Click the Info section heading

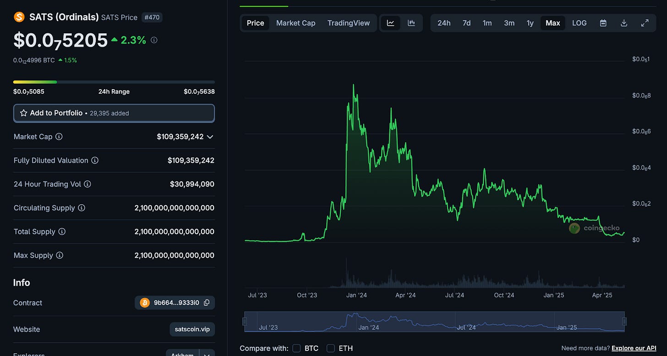pos(22,282)
